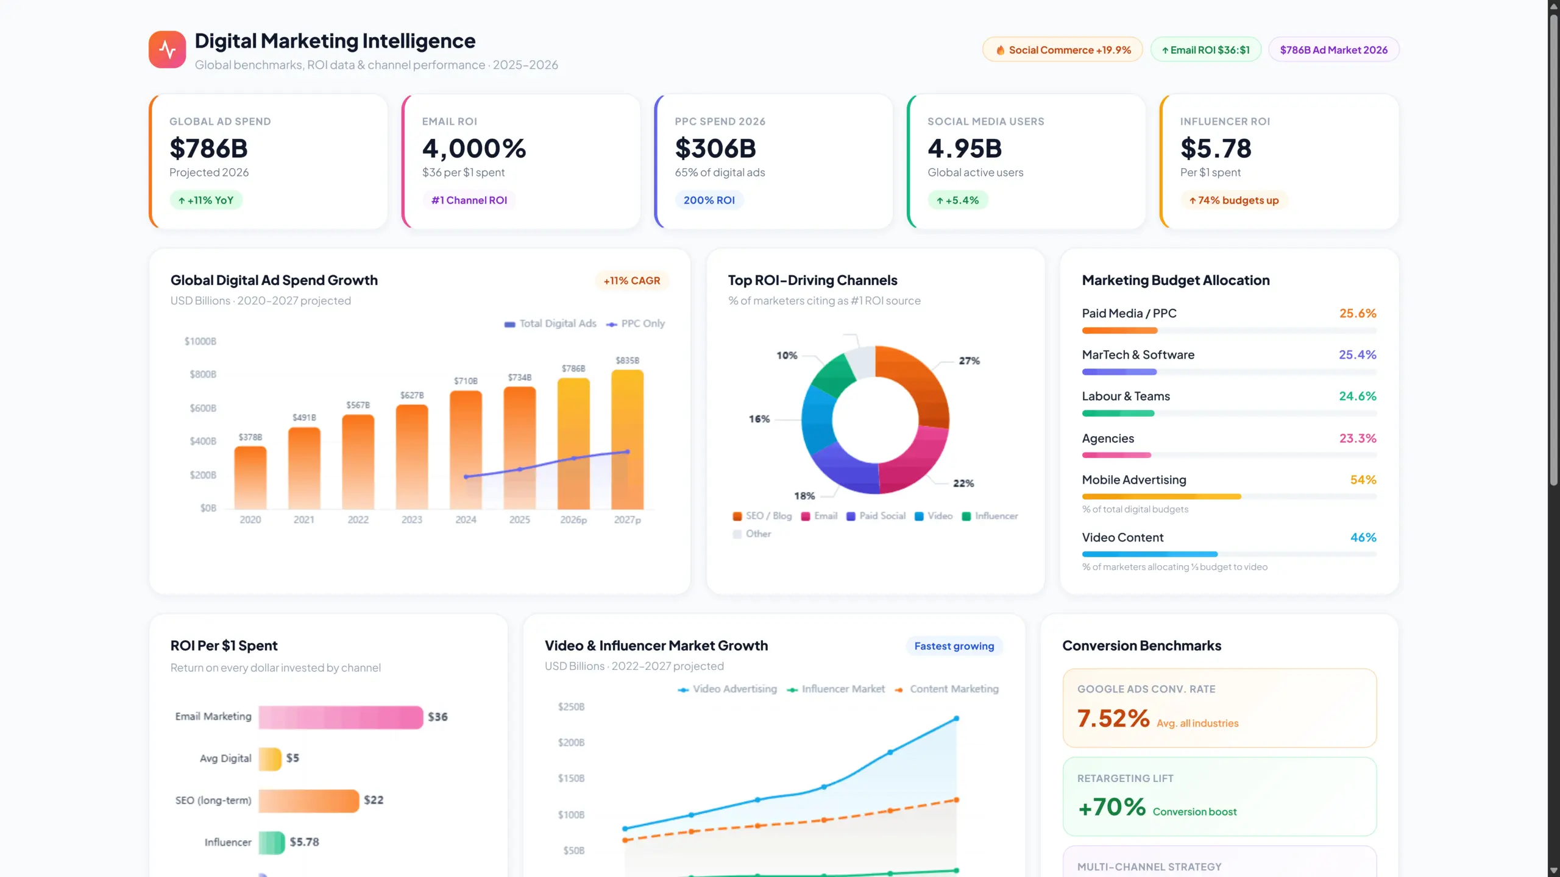Click the 2023 bar labeled $627B
Image resolution: width=1560 pixels, height=877 pixels.
tap(412, 457)
